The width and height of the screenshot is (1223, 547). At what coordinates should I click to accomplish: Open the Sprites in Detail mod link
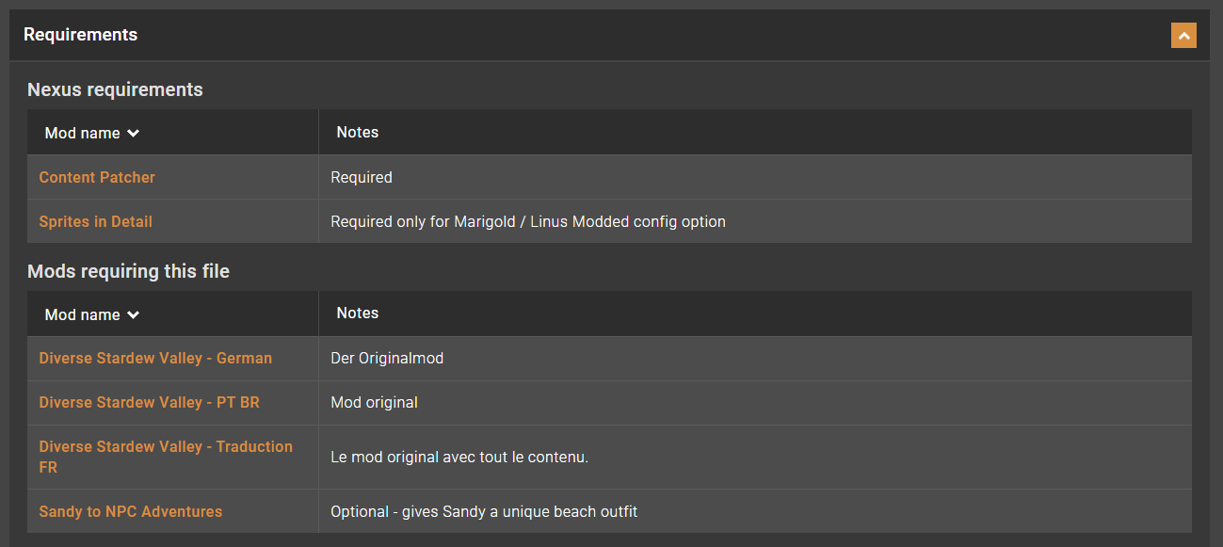coord(95,222)
